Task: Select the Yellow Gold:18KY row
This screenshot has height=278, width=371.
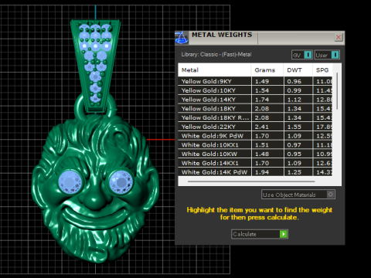Action: pyautogui.click(x=255, y=108)
